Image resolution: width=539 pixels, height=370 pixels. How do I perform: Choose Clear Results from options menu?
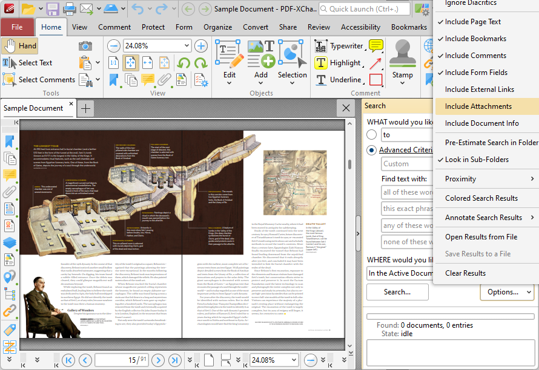(x=487, y=273)
